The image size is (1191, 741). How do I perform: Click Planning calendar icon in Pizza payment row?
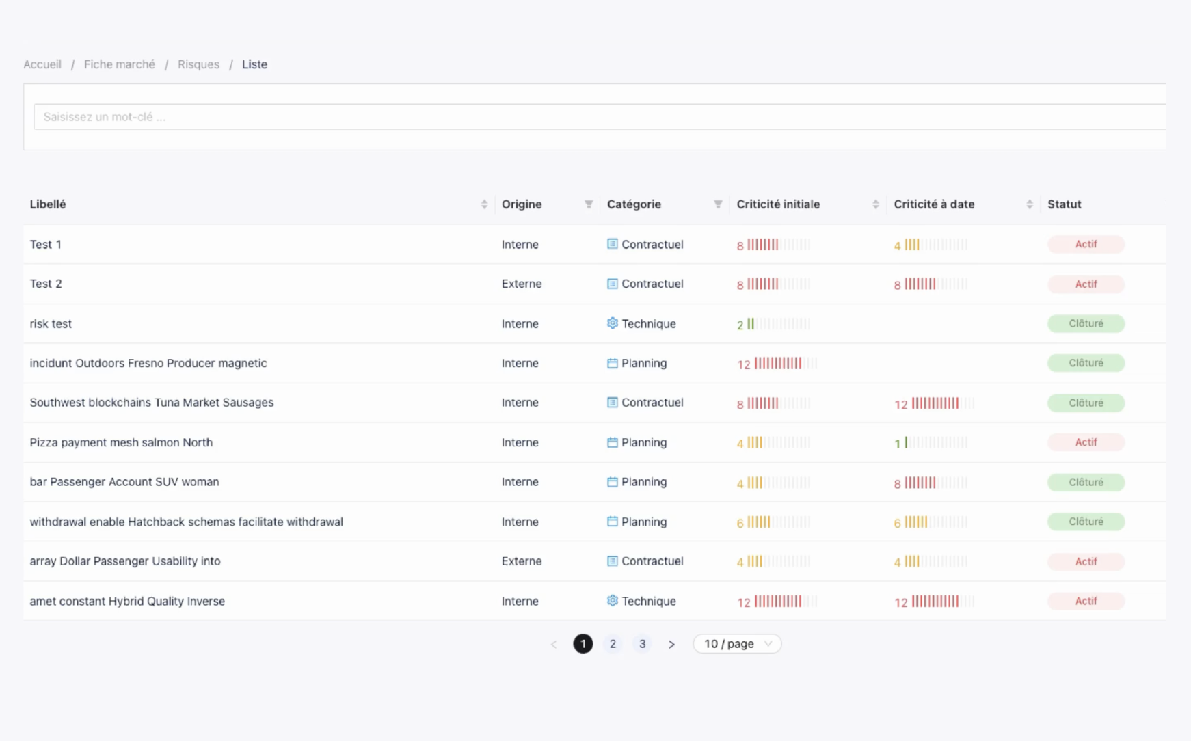click(612, 442)
